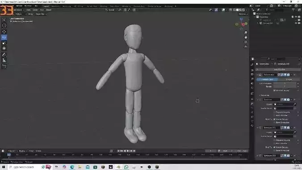
Task: Select the Select Box tool
Action: click(4, 20)
